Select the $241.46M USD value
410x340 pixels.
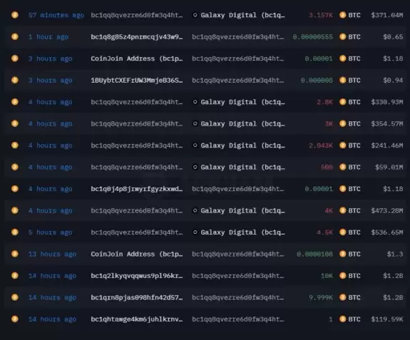(x=387, y=145)
